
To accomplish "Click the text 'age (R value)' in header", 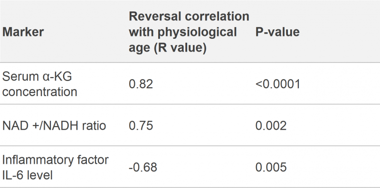I will (x=168, y=48).
